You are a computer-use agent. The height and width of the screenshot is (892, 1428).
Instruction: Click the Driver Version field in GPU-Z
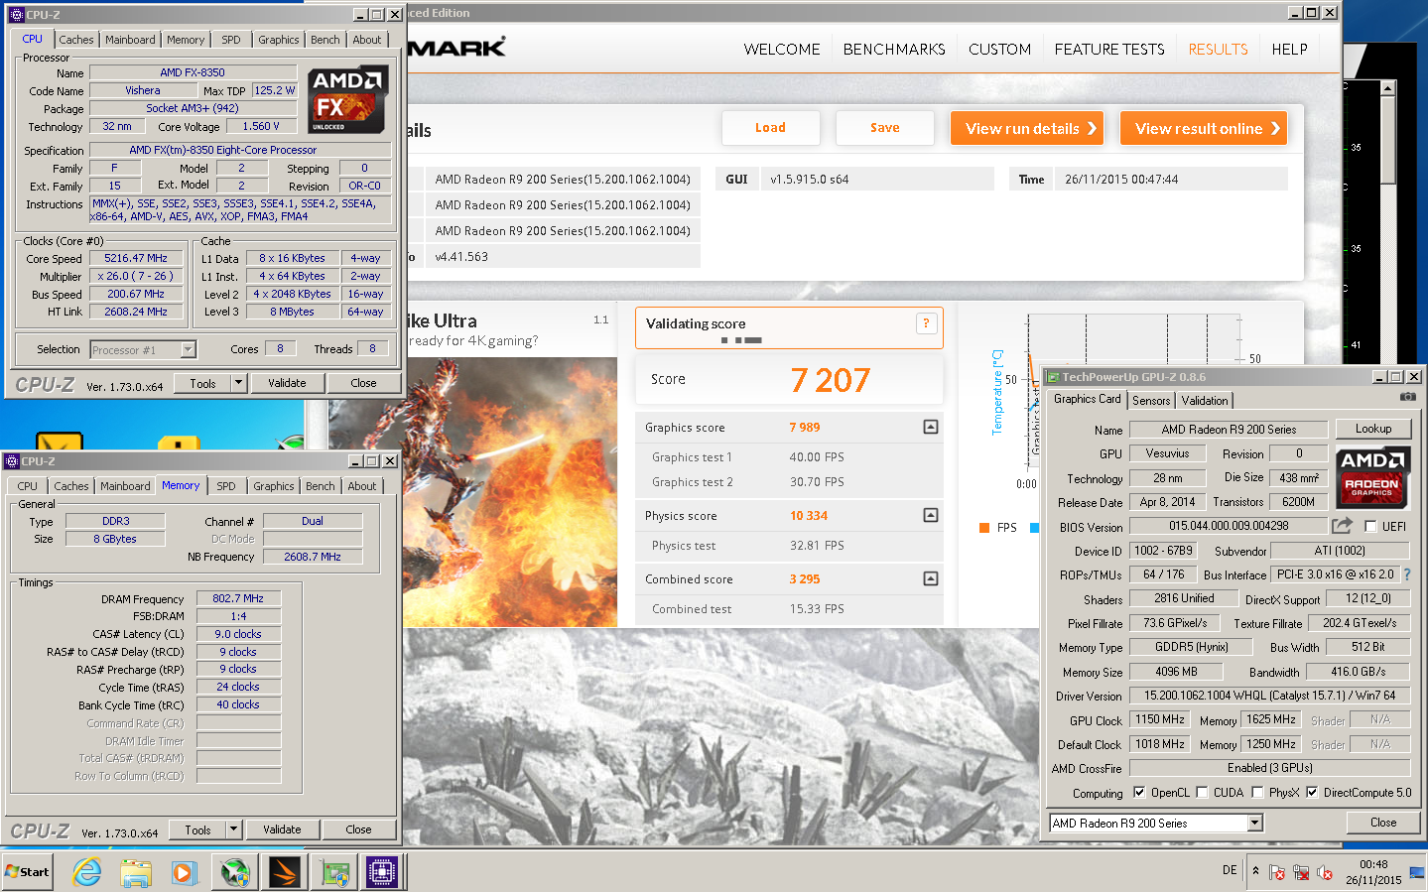pyautogui.click(x=1269, y=696)
